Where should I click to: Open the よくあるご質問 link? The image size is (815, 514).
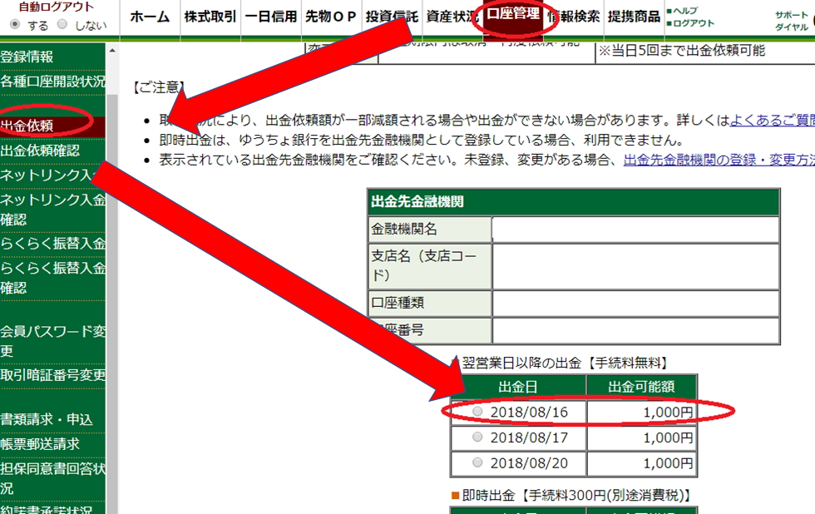[x=773, y=120]
